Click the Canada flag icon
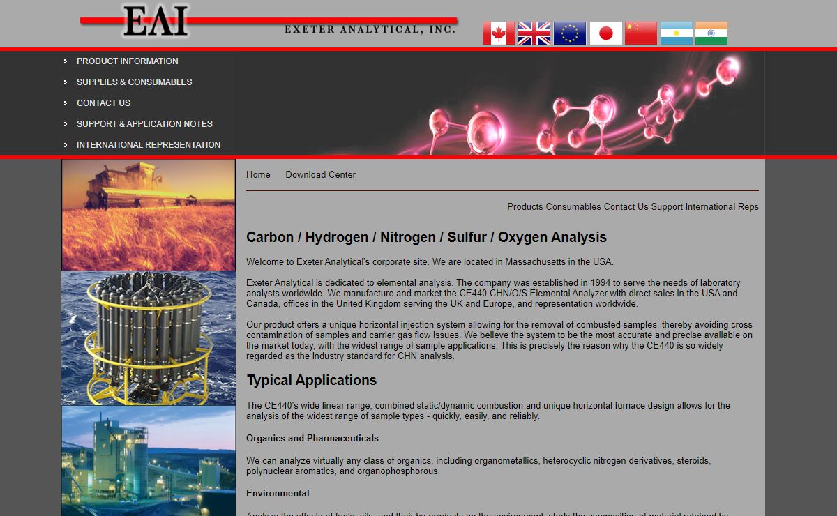Image resolution: width=837 pixels, height=516 pixels. pos(499,33)
